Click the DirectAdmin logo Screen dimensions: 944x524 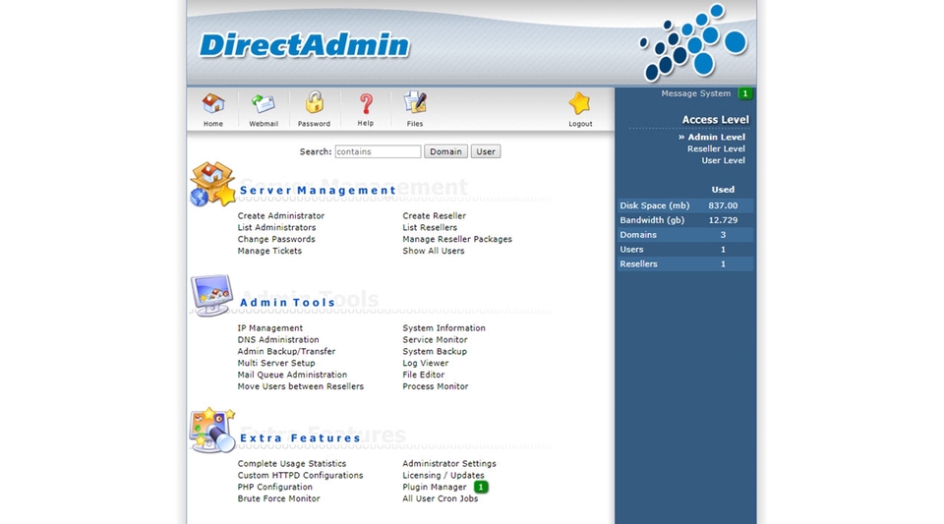click(x=304, y=45)
